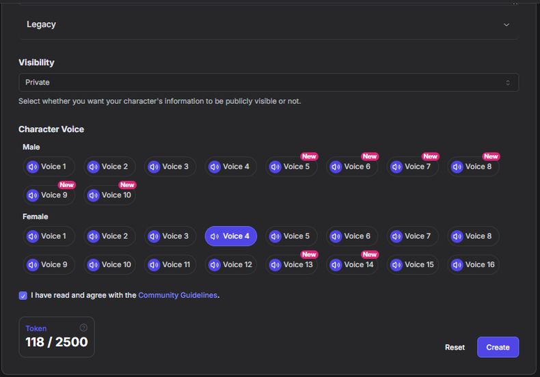The height and width of the screenshot is (377, 540).
Task: Play the Male Voice 5 speaker icon
Action: pos(275,167)
